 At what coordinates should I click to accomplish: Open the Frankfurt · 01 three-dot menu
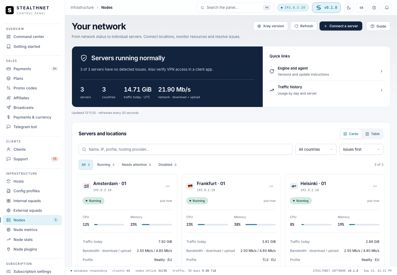point(271,186)
